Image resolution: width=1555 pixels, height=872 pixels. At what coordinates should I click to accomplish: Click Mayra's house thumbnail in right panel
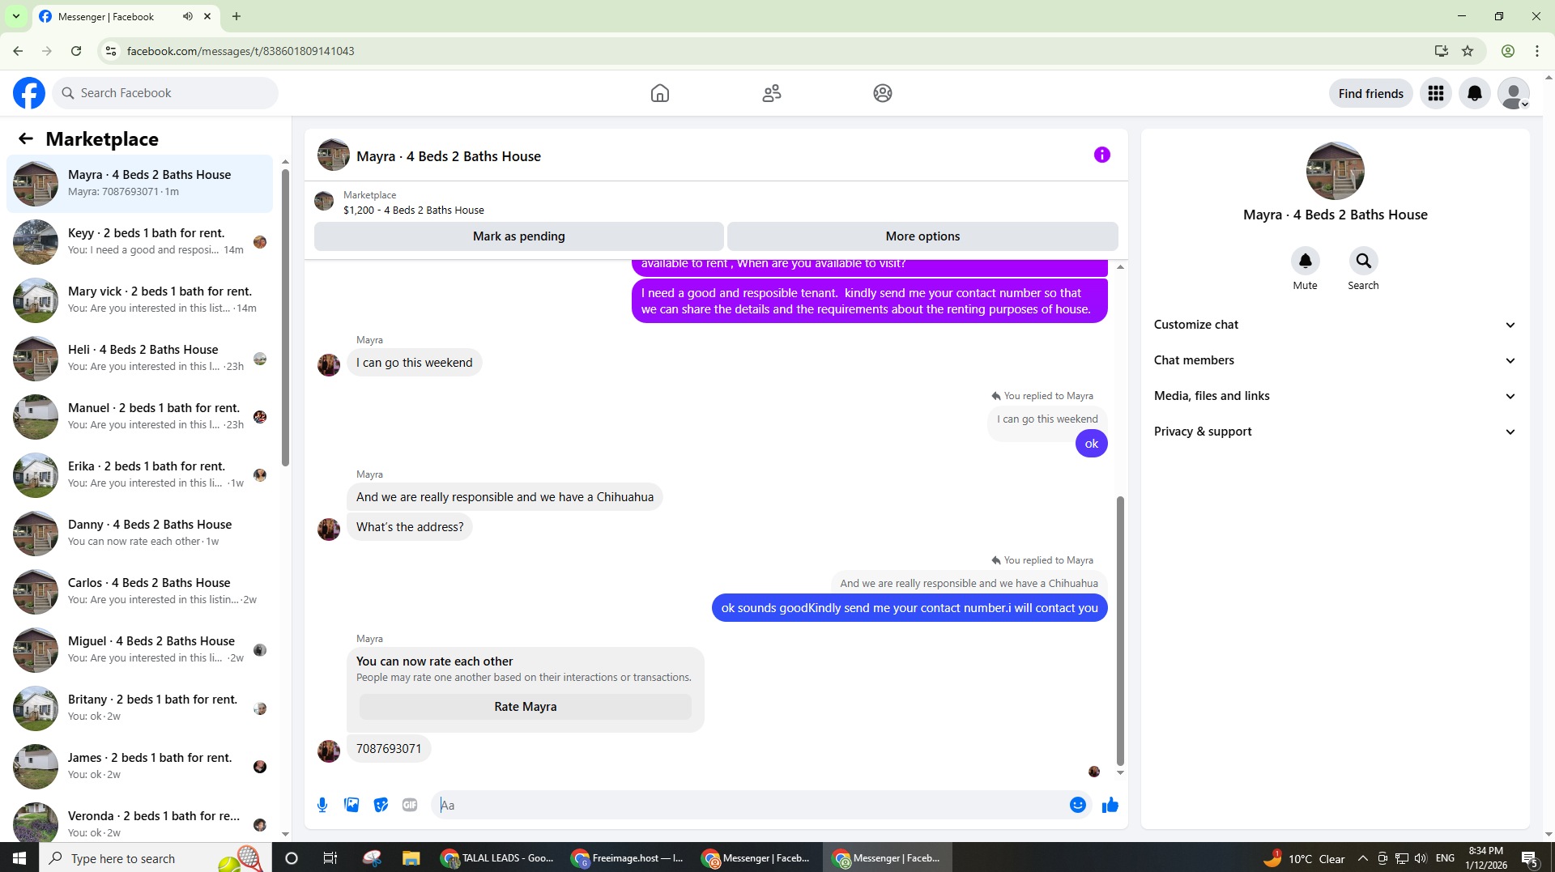click(x=1335, y=171)
